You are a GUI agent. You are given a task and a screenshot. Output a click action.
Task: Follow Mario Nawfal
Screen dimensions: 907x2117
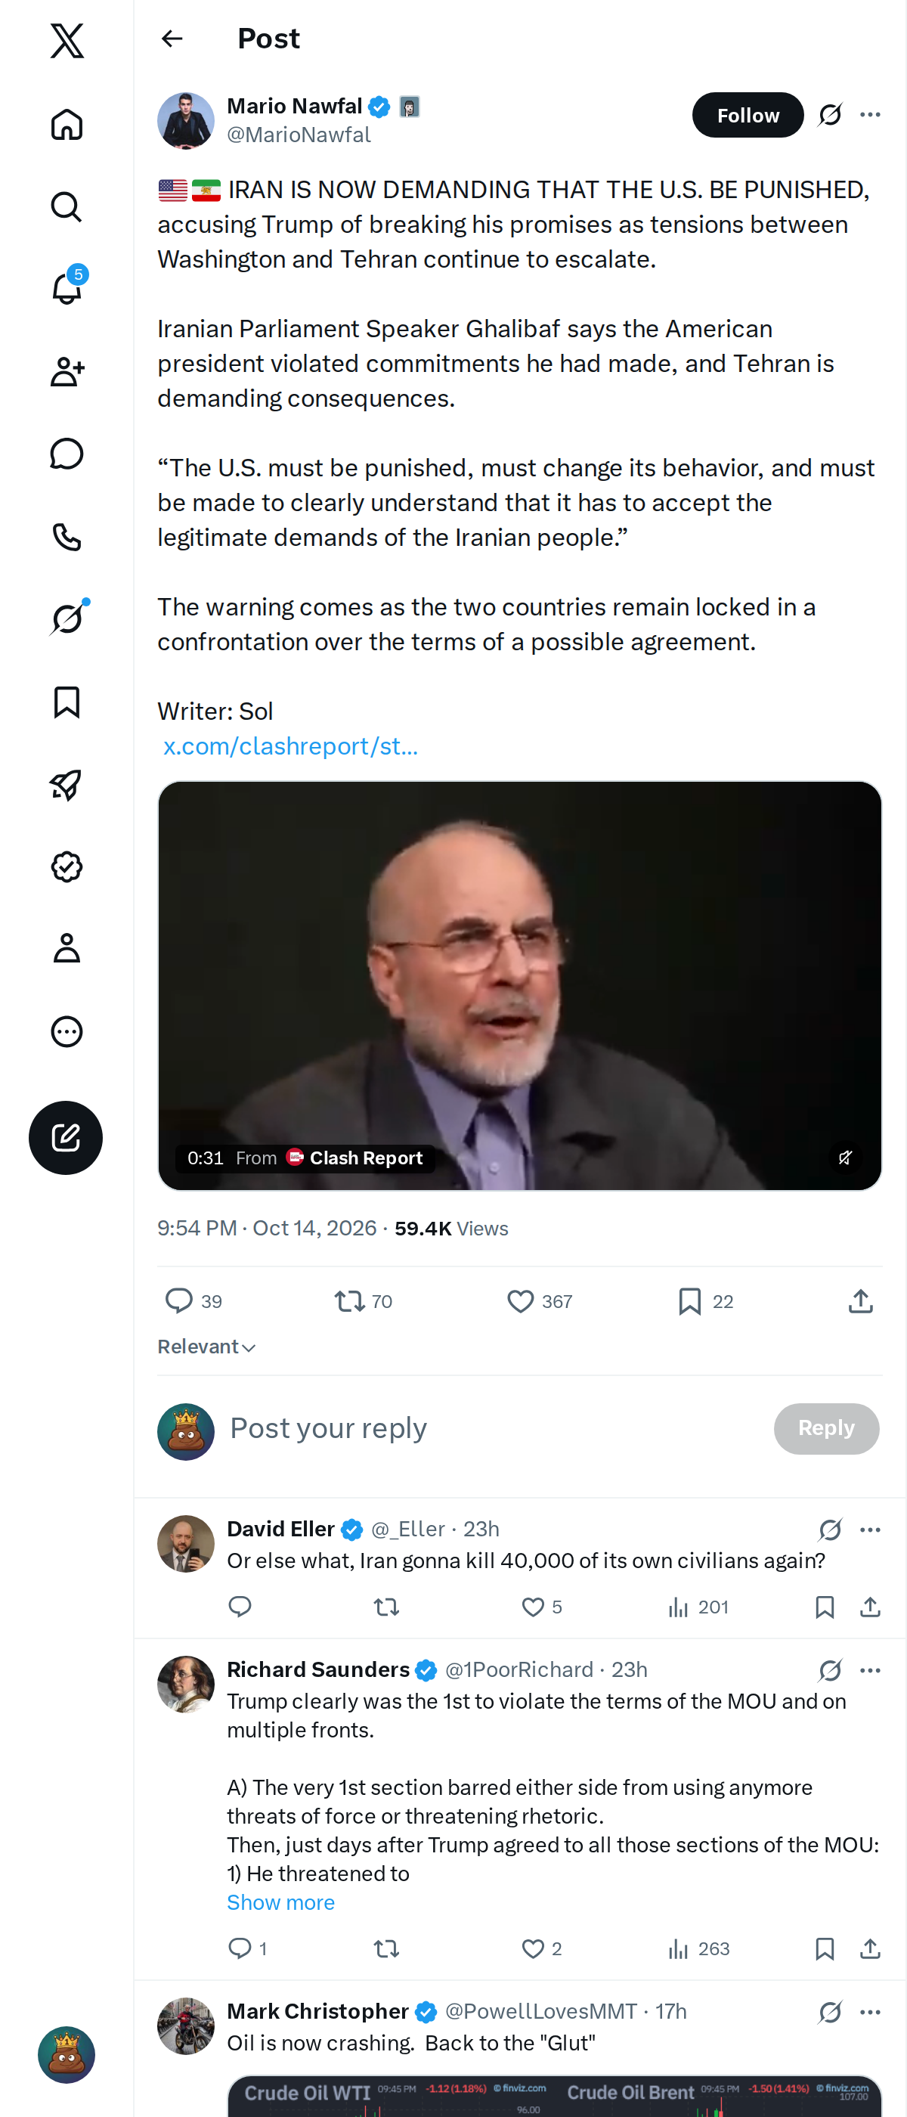[x=748, y=115]
